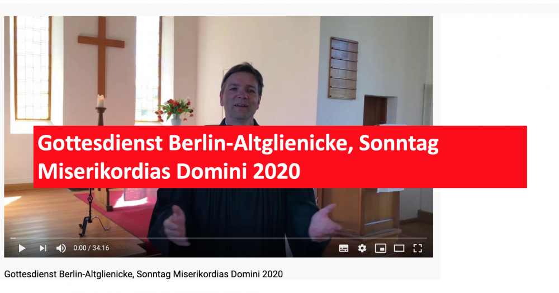The height and width of the screenshot is (293, 559).
Task: Mute the video volume
Action: [61, 248]
